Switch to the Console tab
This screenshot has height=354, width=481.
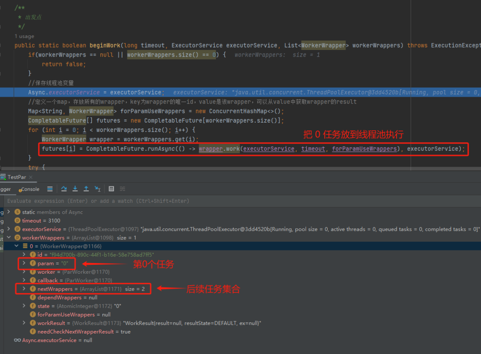29,189
